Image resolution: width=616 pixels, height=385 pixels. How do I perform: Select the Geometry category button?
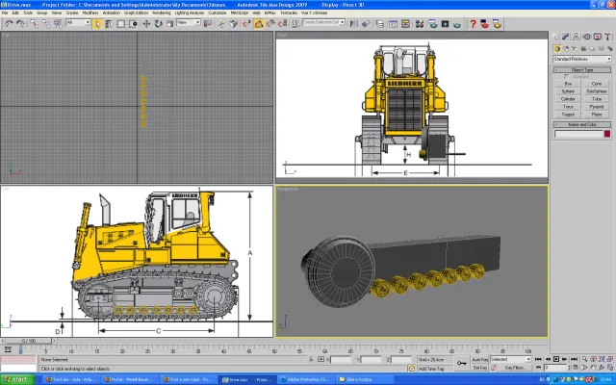coord(557,49)
